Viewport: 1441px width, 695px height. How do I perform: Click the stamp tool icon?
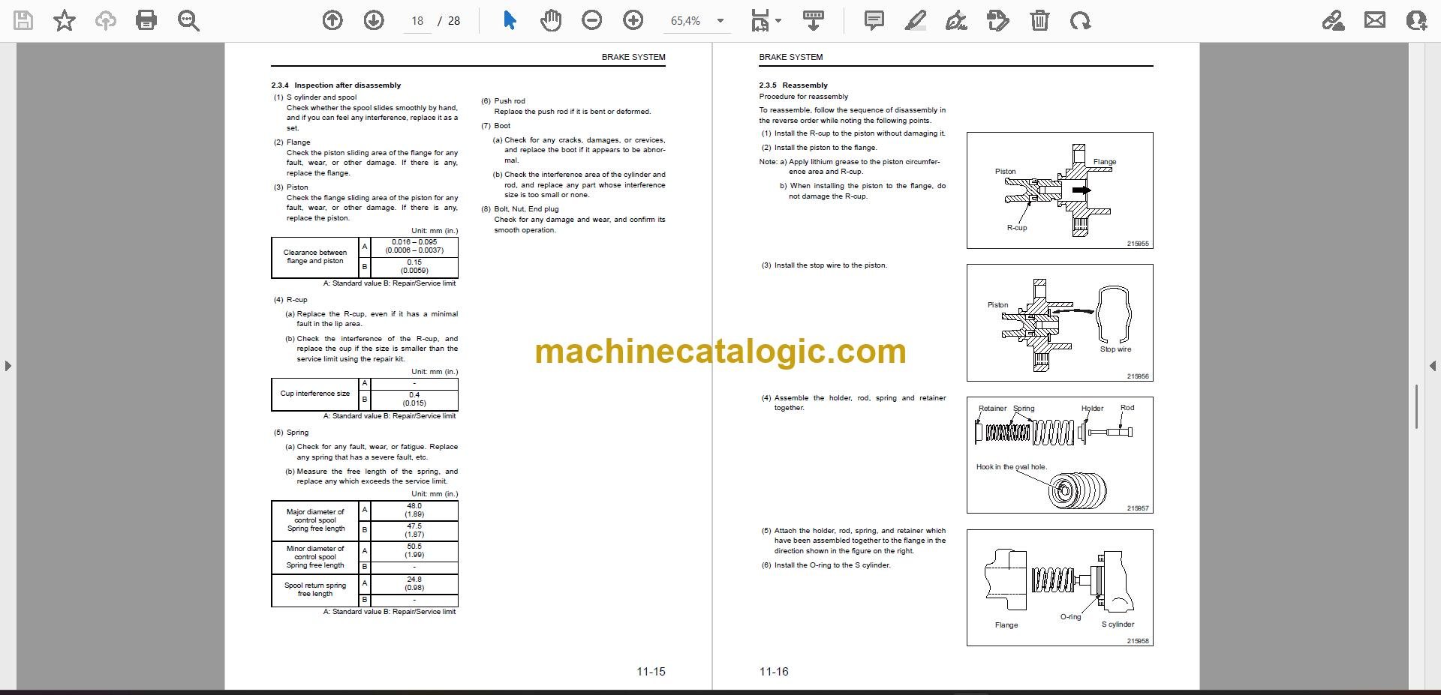click(x=998, y=21)
